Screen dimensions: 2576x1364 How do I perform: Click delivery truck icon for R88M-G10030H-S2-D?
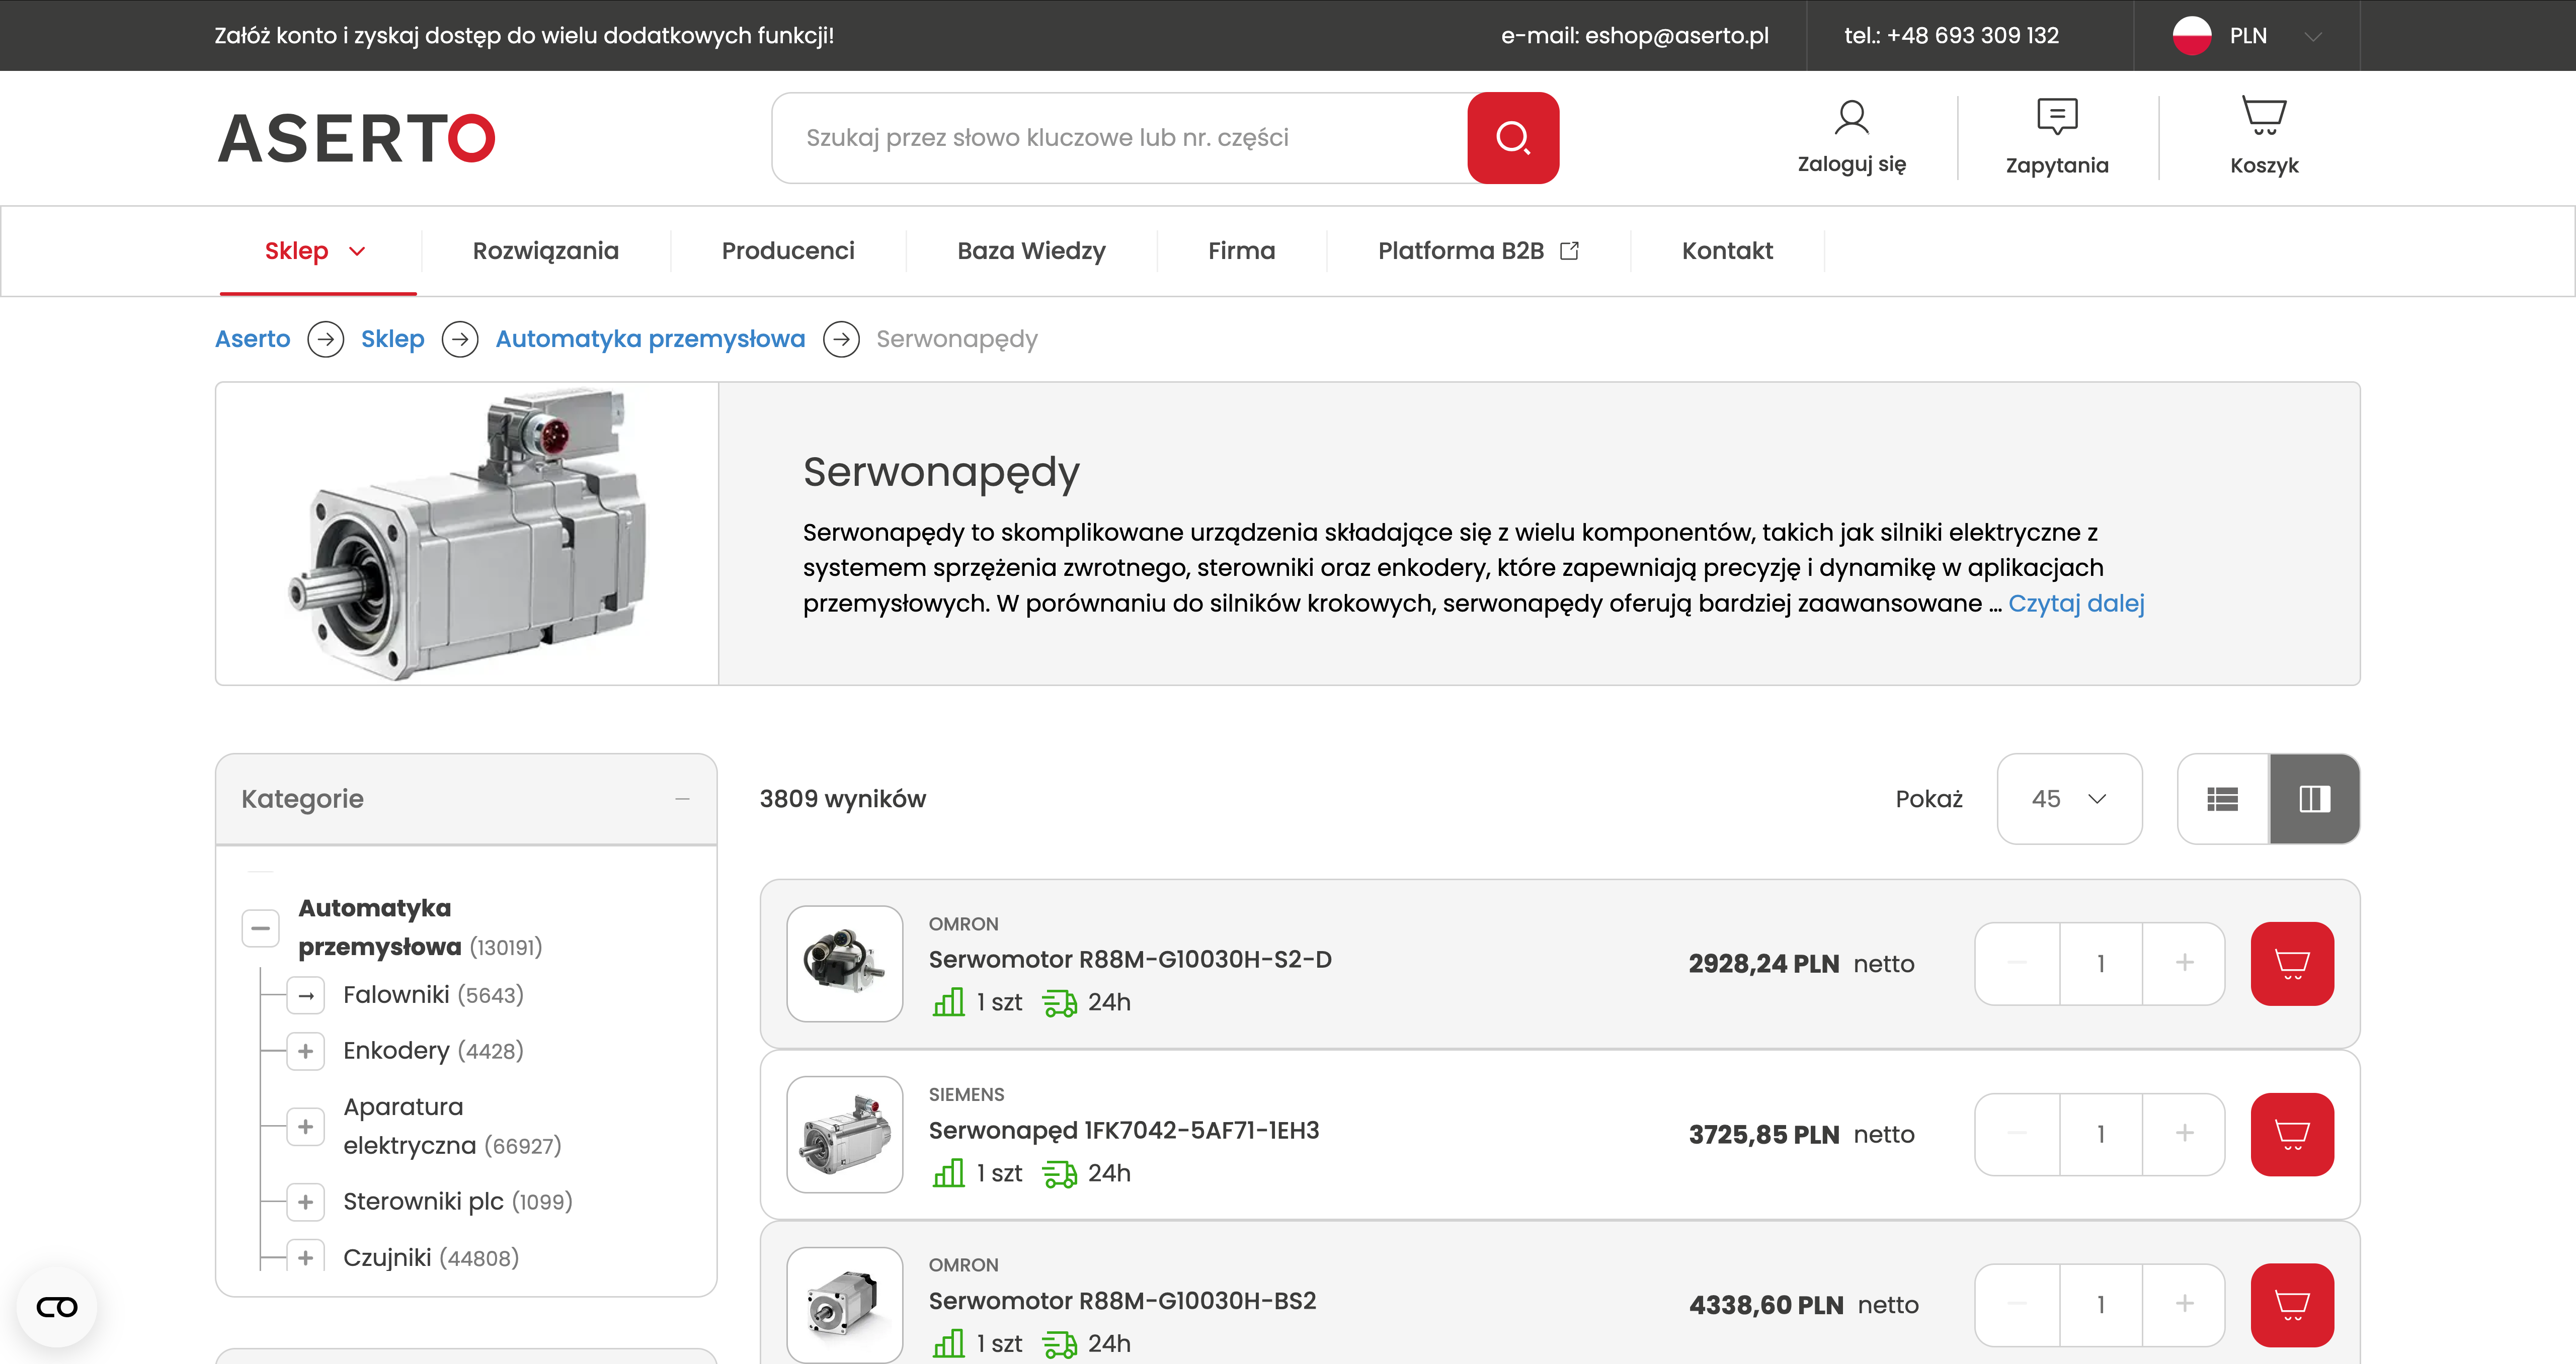tap(1059, 1002)
